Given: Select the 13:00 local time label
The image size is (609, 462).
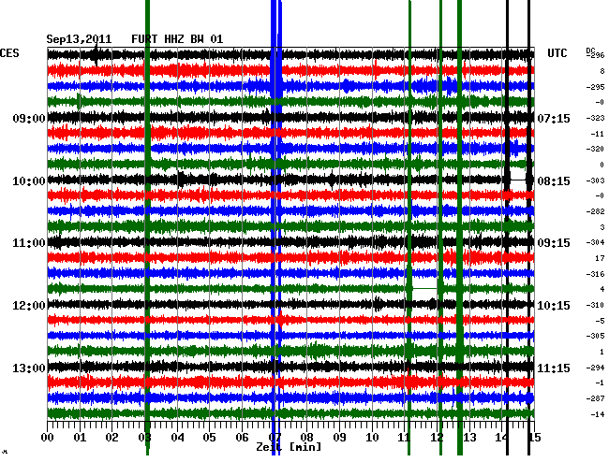Looking at the screenshot, I should click(29, 368).
